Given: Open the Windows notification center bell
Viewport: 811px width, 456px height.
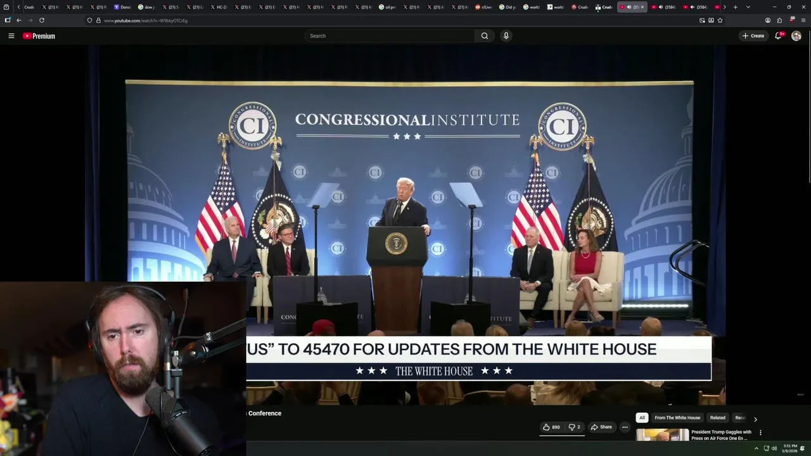Looking at the screenshot, I should 803,448.
